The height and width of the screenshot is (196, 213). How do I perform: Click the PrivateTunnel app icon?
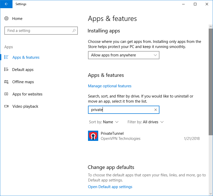93,136
